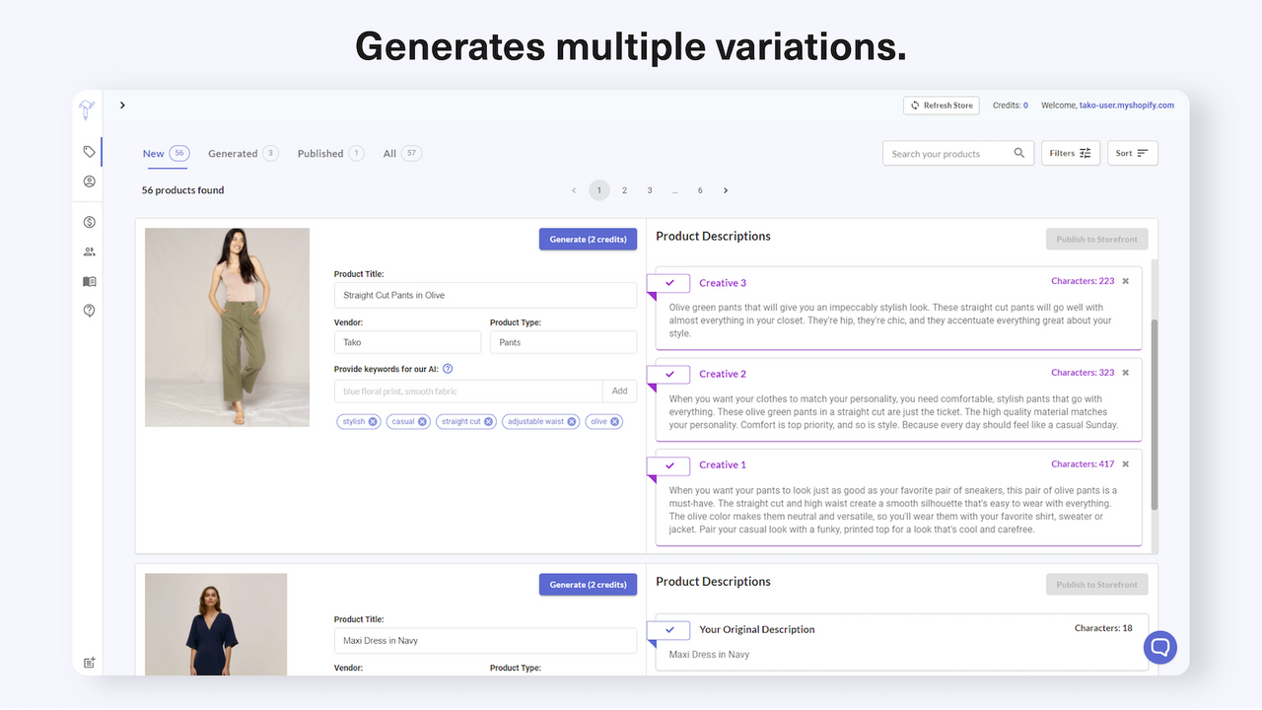This screenshot has width=1262, height=710.
Task: Open the Filters panel
Action: 1071,153
